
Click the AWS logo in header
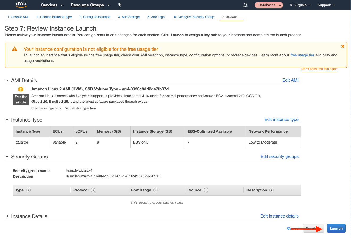click(21, 5)
